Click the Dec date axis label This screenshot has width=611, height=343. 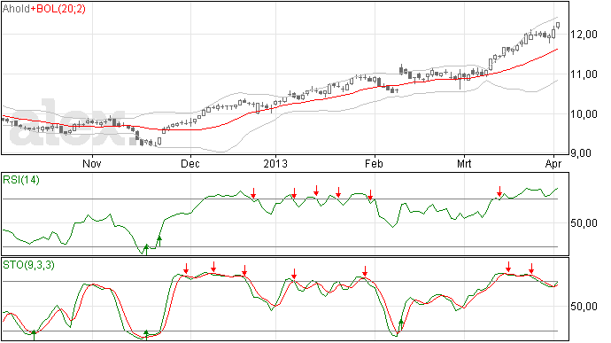click(x=190, y=163)
